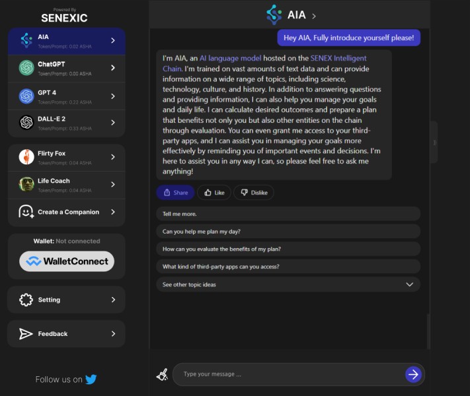470x396 pixels.
Task: Select the Life Coach companion entry
Action: coord(67,185)
